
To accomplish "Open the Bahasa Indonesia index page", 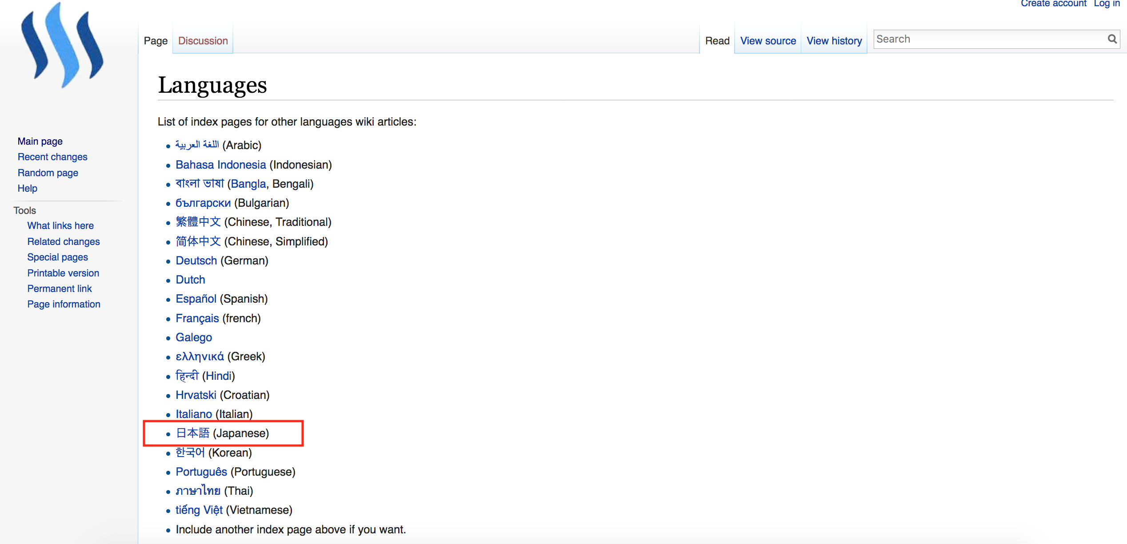I will [x=220, y=165].
